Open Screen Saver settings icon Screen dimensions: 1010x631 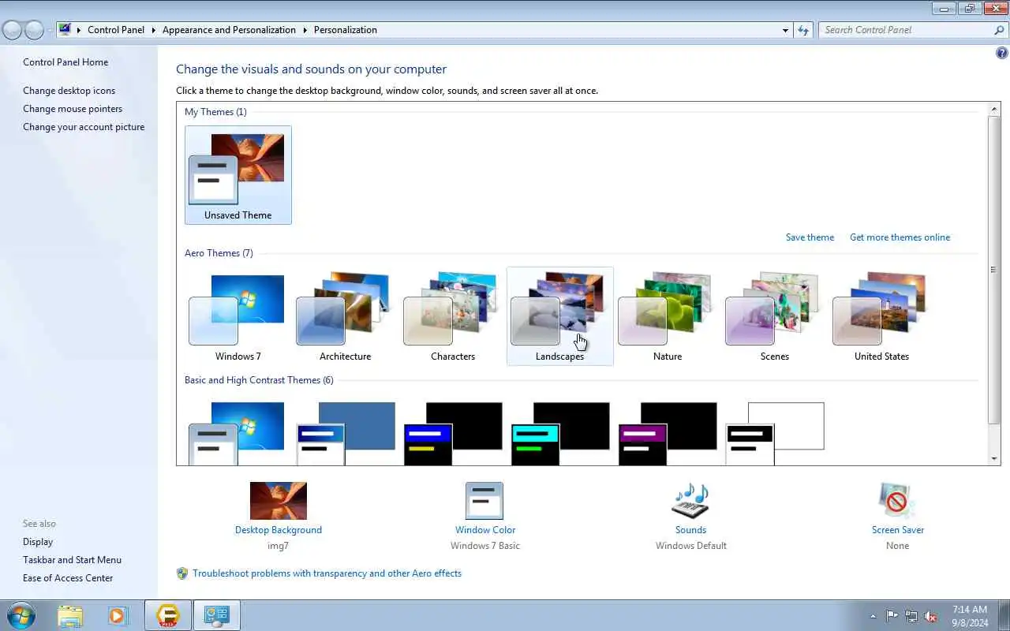[x=897, y=501]
